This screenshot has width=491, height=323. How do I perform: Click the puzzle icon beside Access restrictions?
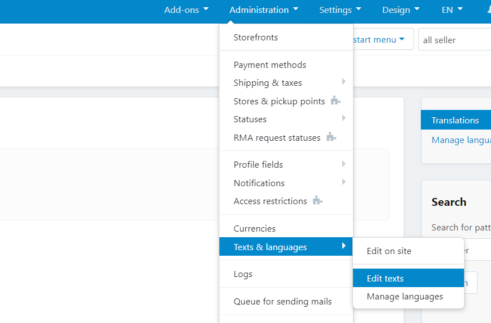click(x=318, y=201)
